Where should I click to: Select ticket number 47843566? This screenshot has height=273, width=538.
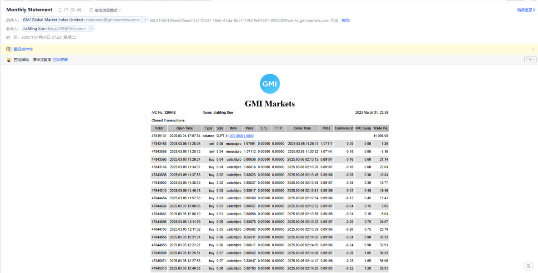(159, 152)
